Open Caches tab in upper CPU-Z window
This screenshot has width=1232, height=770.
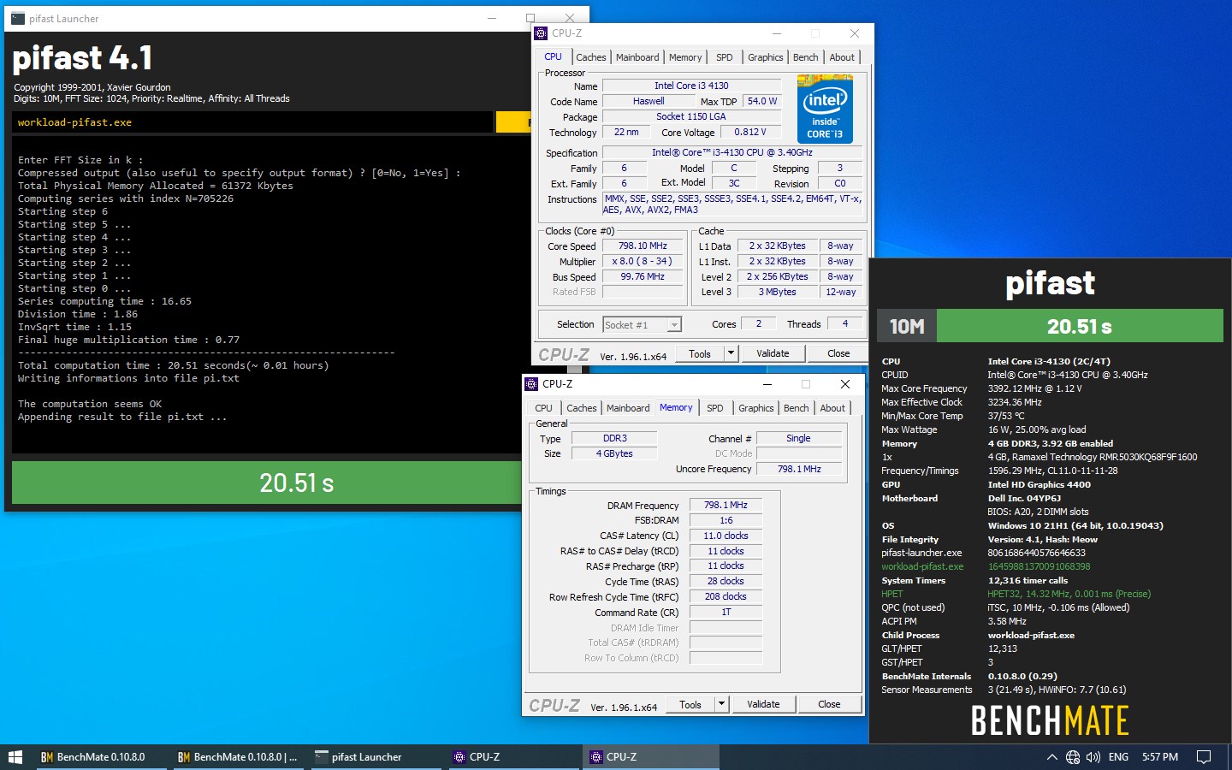(x=590, y=57)
